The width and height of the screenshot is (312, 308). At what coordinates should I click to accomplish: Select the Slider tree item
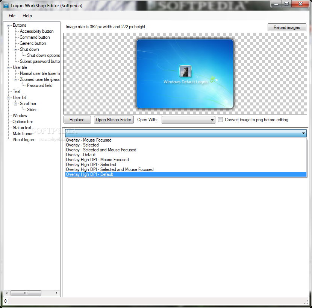tap(32, 110)
